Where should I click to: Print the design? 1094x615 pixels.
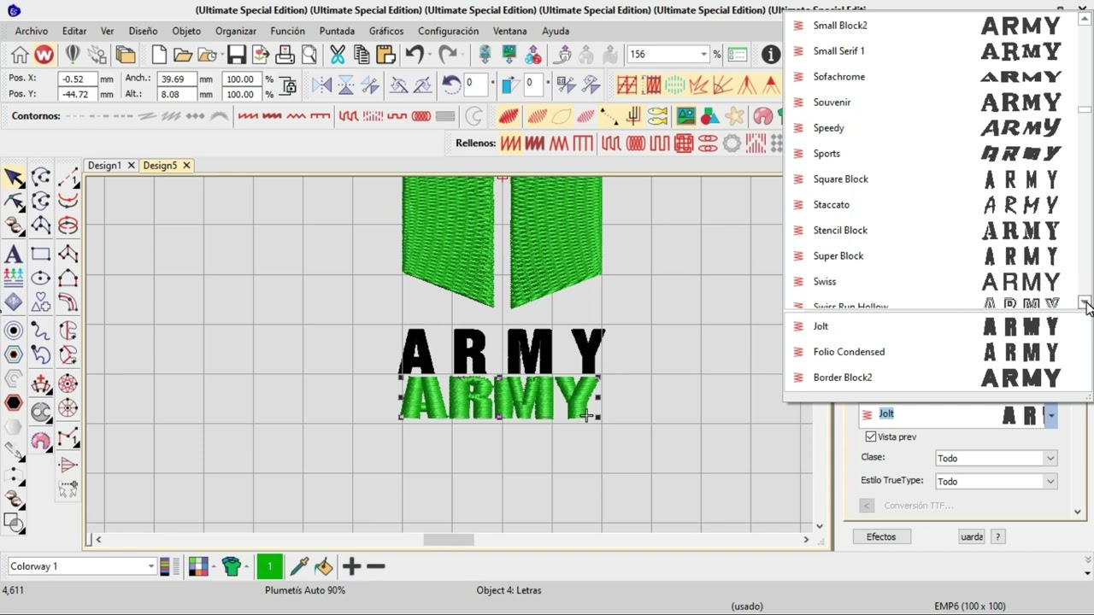coord(285,56)
